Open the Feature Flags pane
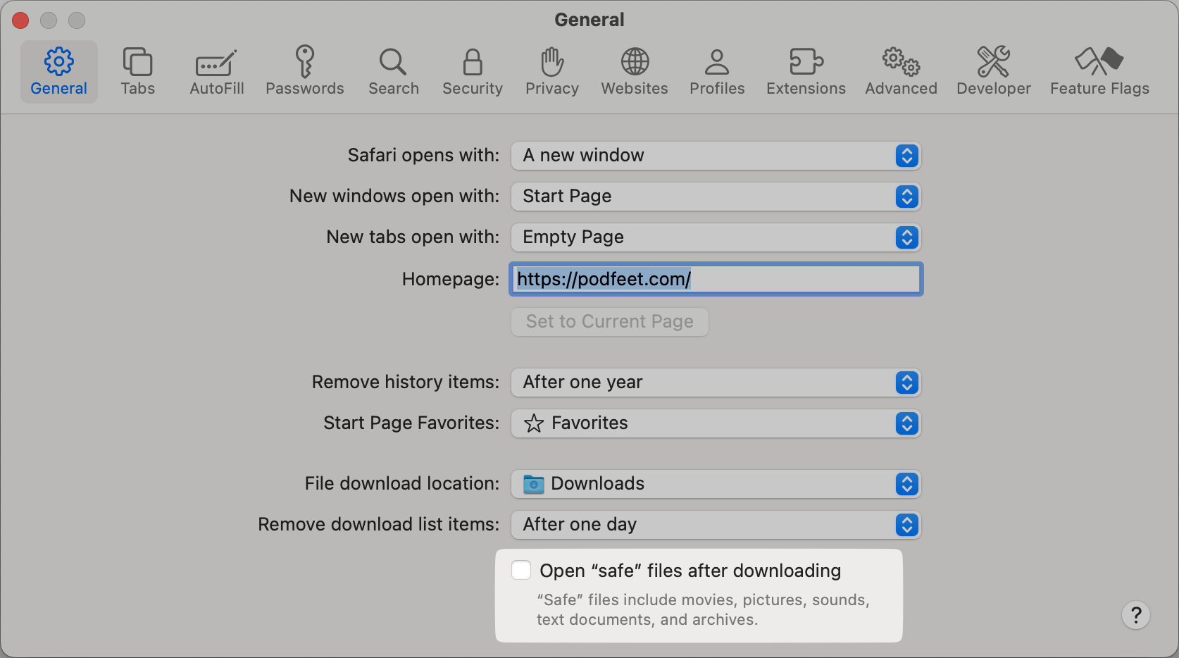This screenshot has height=658, width=1179. pos(1099,72)
